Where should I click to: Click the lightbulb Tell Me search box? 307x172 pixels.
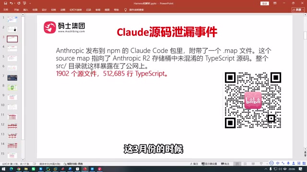(134, 10)
